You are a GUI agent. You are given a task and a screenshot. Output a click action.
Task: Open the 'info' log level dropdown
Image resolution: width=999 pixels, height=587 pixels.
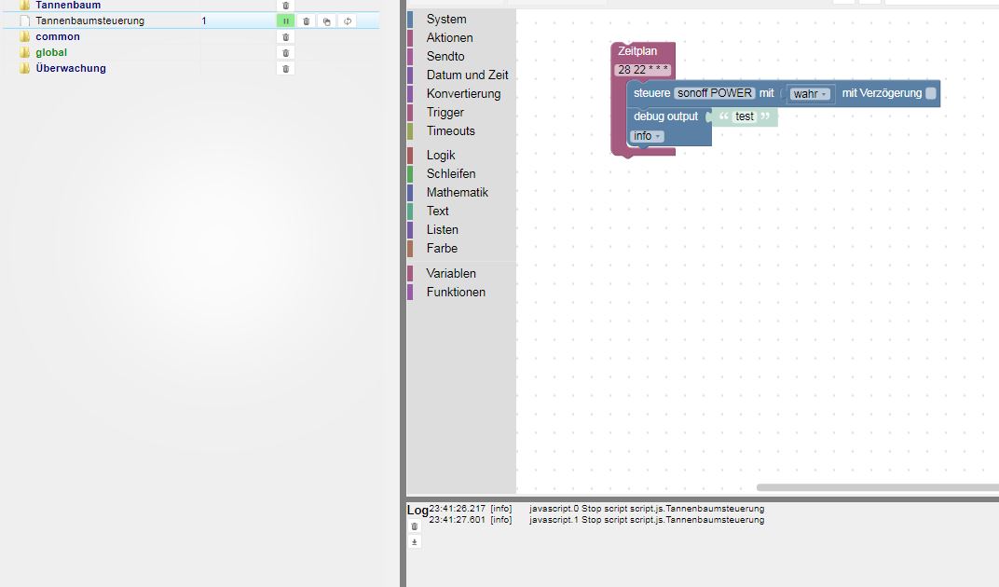tap(647, 136)
